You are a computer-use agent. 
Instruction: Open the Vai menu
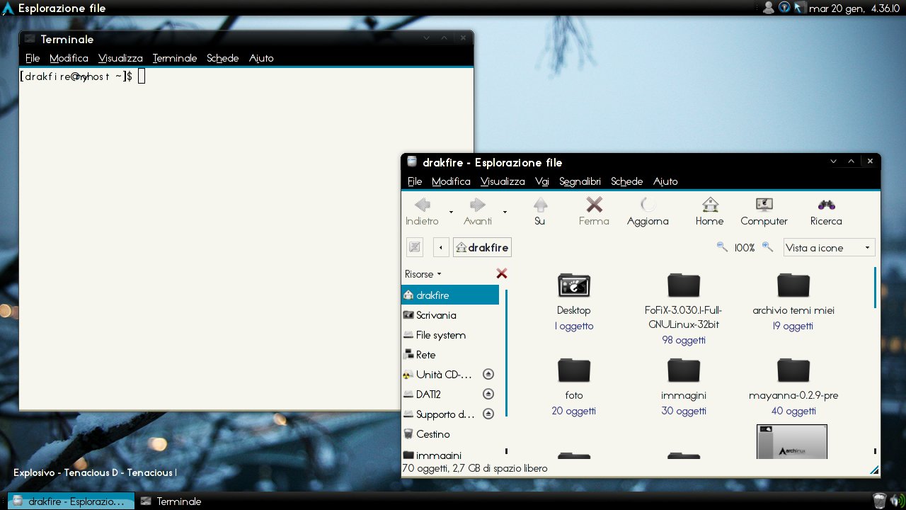(542, 181)
